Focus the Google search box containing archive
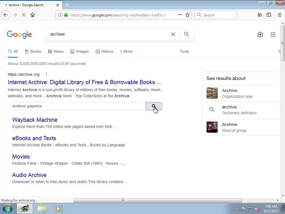Viewport: 285px width, 214px height. (109, 34)
